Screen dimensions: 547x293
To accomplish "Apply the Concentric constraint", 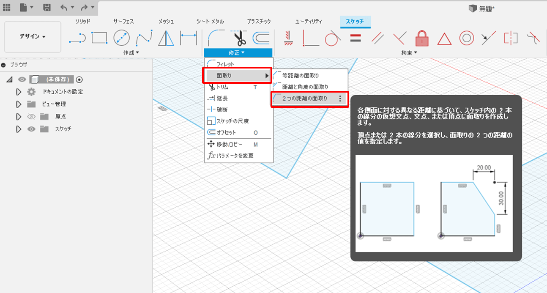I will click(466, 38).
